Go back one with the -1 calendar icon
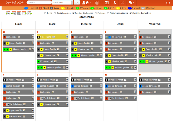The image size is (173, 121). coord(13,13)
